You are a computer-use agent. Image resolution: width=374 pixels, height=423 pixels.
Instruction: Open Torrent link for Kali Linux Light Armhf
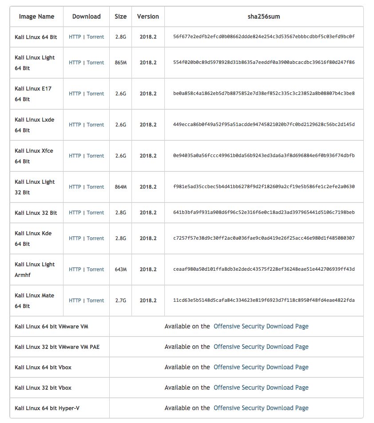(x=95, y=269)
